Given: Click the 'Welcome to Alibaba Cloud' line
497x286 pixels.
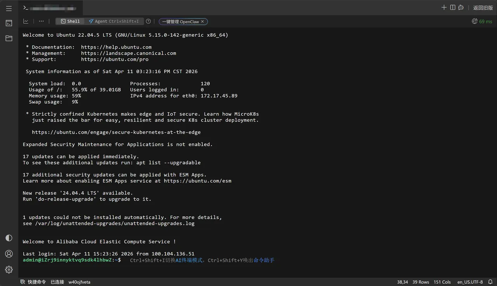Looking at the screenshot, I should [x=99, y=242].
